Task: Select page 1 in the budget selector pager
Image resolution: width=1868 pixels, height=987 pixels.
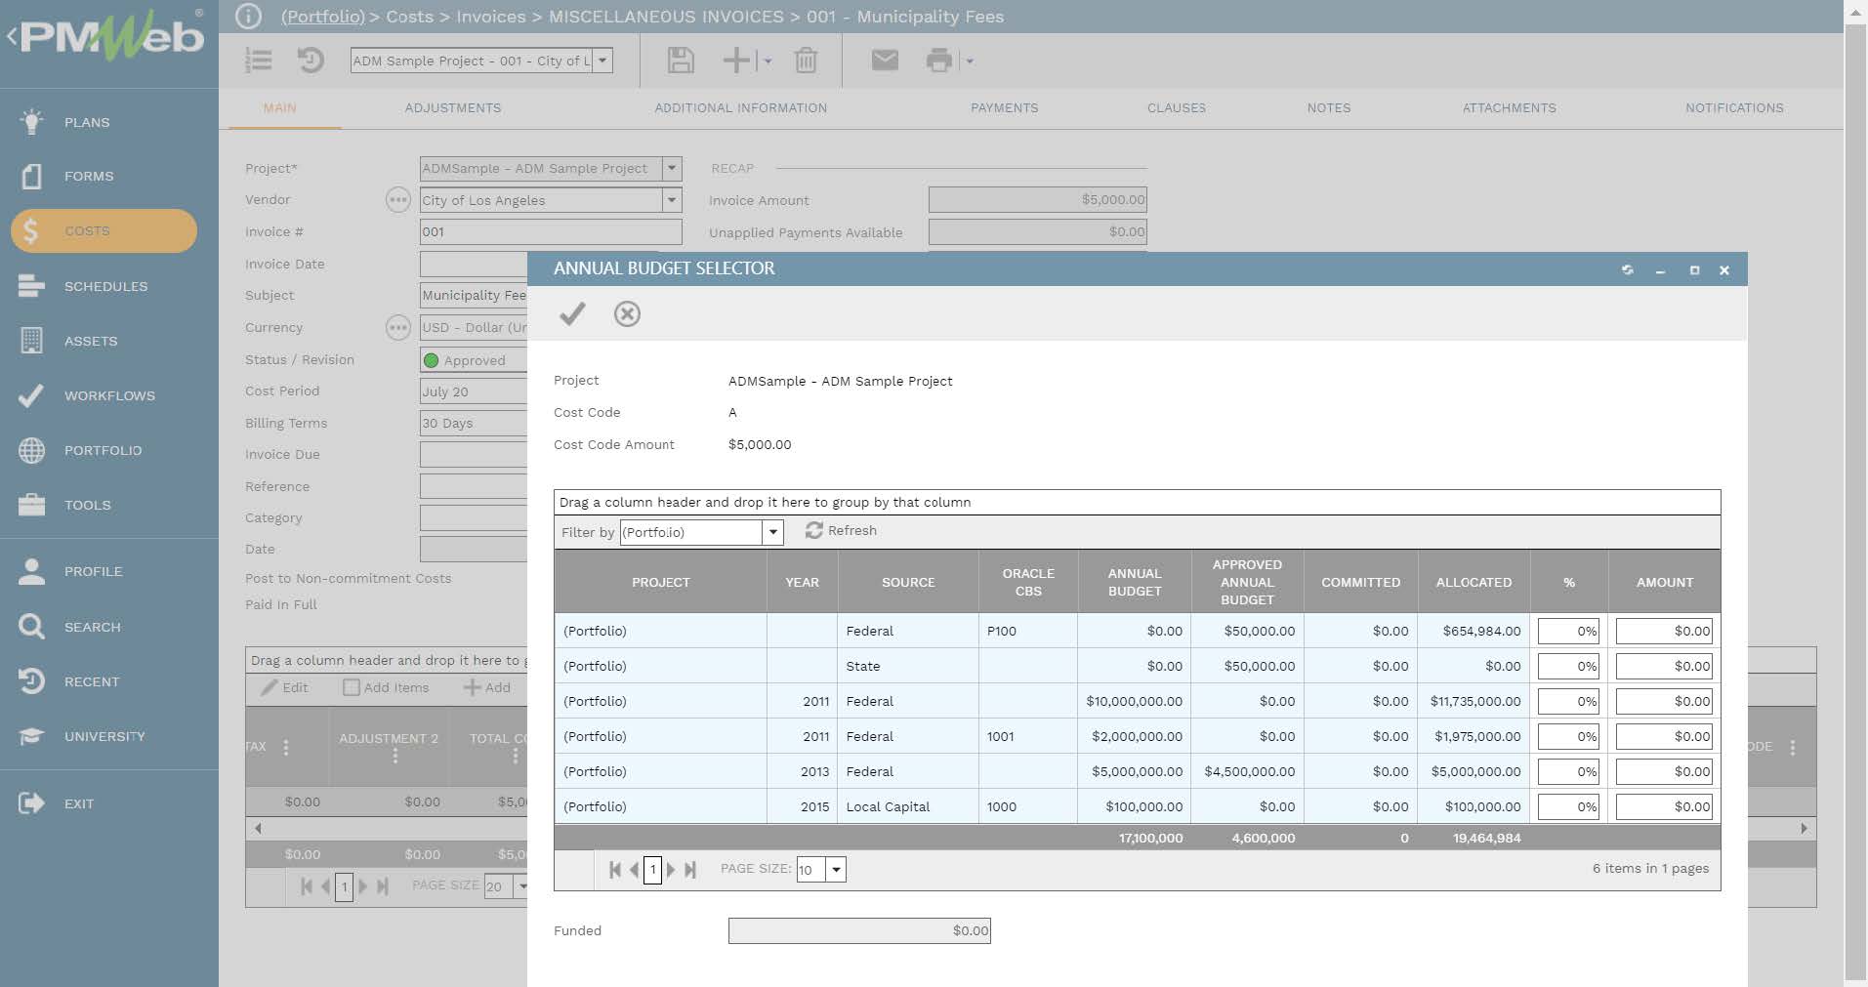Action: (x=653, y=869)
